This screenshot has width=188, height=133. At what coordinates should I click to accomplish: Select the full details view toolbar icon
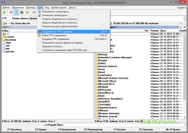(x=16, y=12)
